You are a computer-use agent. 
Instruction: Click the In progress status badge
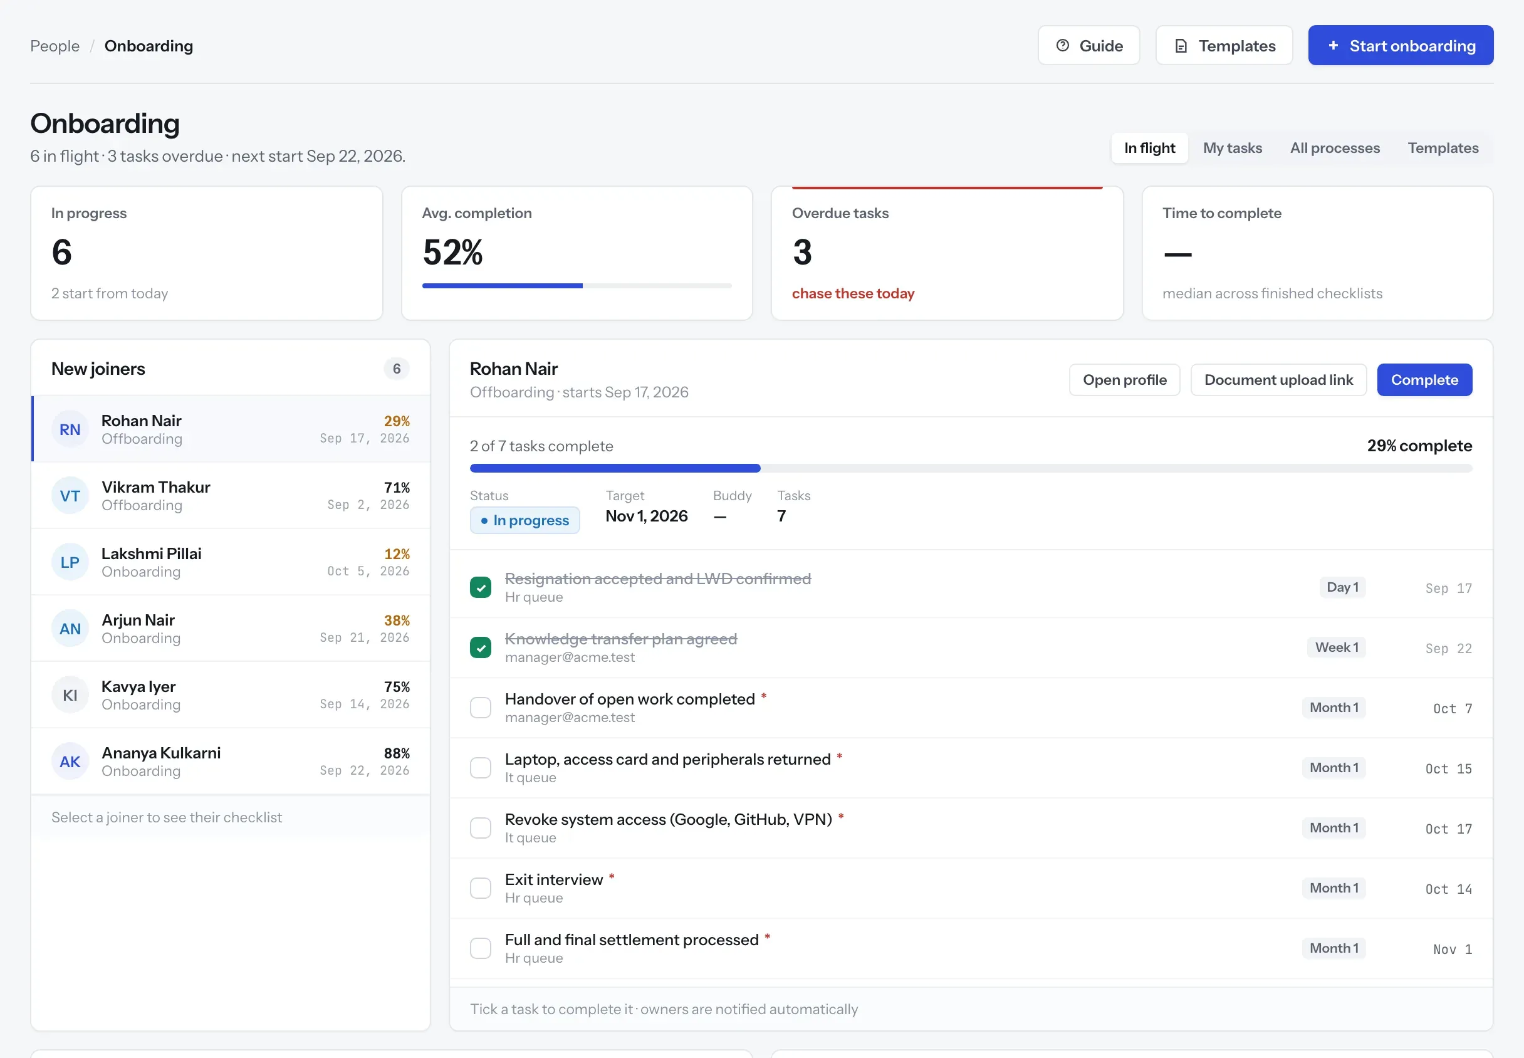click(x=525, y=520)
